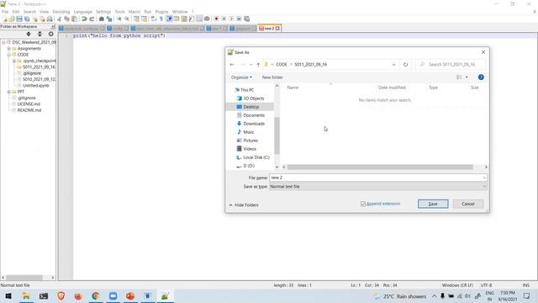538x303 pixels.
Task: Toggle Synchronize Vertical Scrolling toolbar button
Action: point(136,19)
